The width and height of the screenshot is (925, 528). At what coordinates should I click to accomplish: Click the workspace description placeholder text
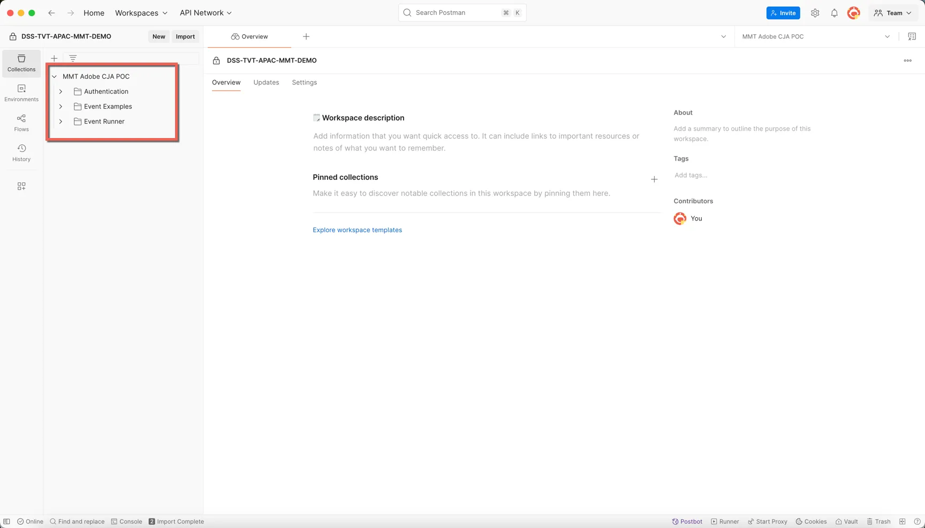tap(476, 142)
